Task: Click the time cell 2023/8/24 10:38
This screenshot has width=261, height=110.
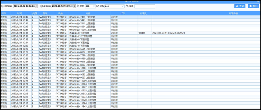Action: (21, 33)
